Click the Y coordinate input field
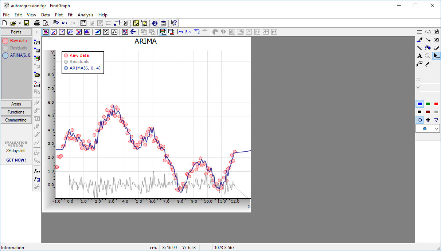441x251 pixels. point(430,88)
